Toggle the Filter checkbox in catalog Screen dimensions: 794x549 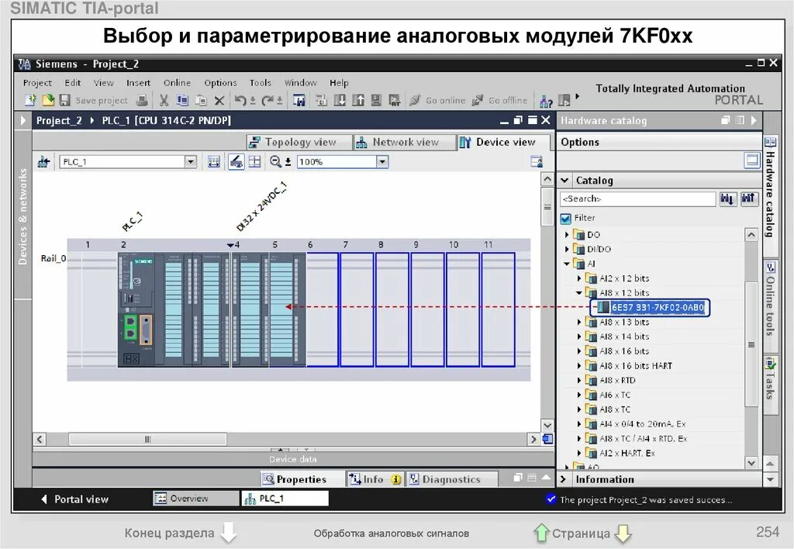[565, 219]
